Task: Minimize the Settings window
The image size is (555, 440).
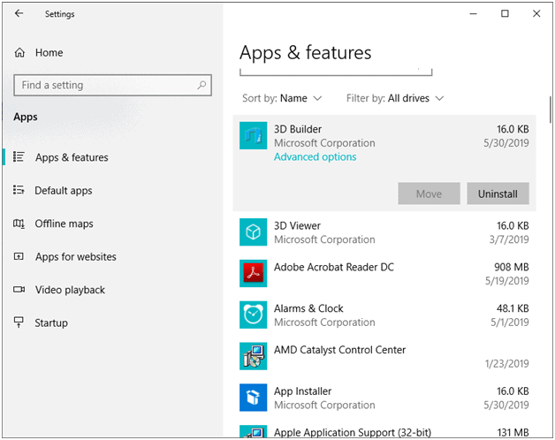Action: coord(473,13)
